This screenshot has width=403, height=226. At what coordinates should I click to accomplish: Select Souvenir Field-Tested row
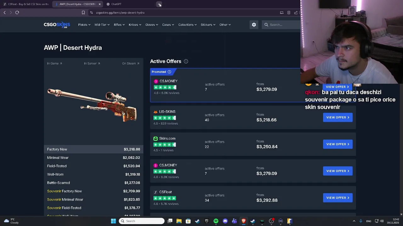(94, 208)
